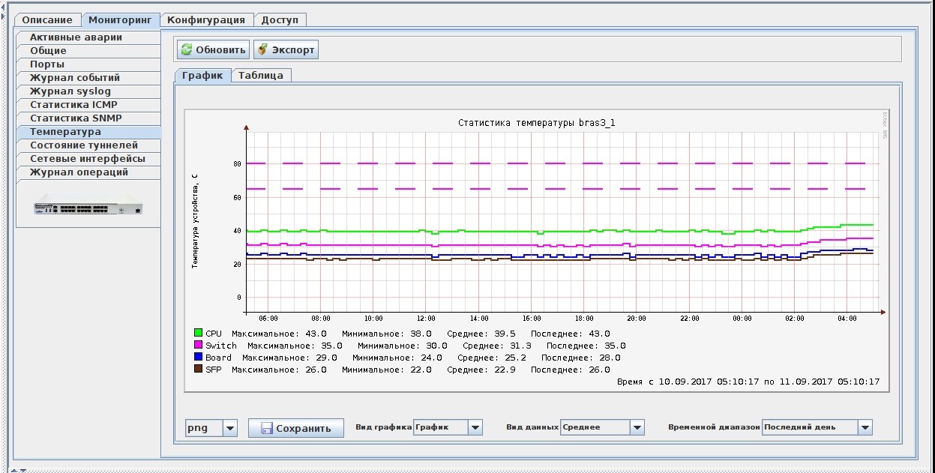This screenshot has height=473, width=935.
Task: Expand the Временной диапазон dropdown
Action: (865, 427)
